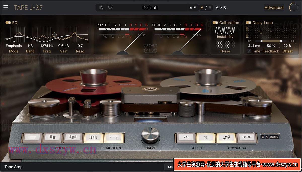Copy settings with the A > B button
Viewport: 302px width, 172px height.
coord(221,8)
